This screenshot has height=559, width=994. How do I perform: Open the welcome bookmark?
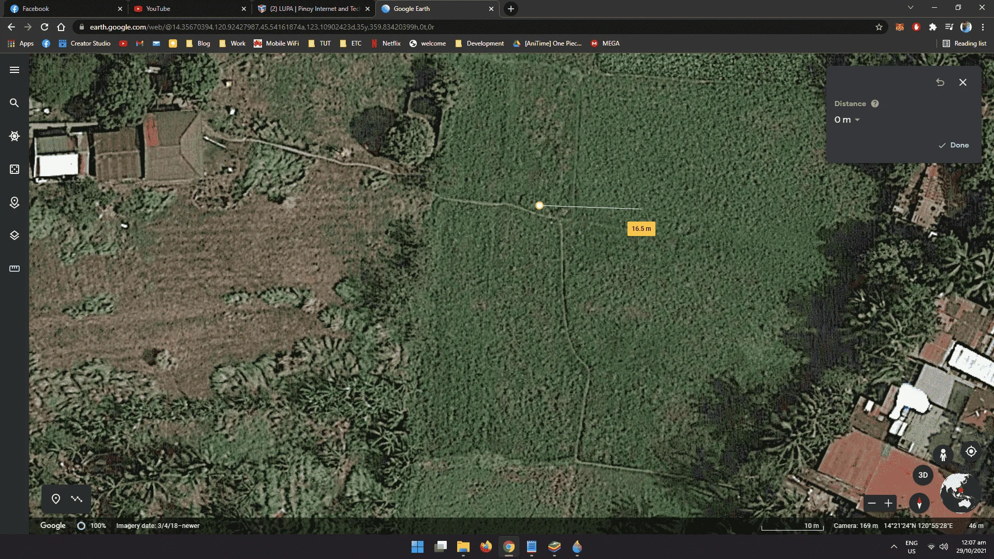click(x=428, y=43)
